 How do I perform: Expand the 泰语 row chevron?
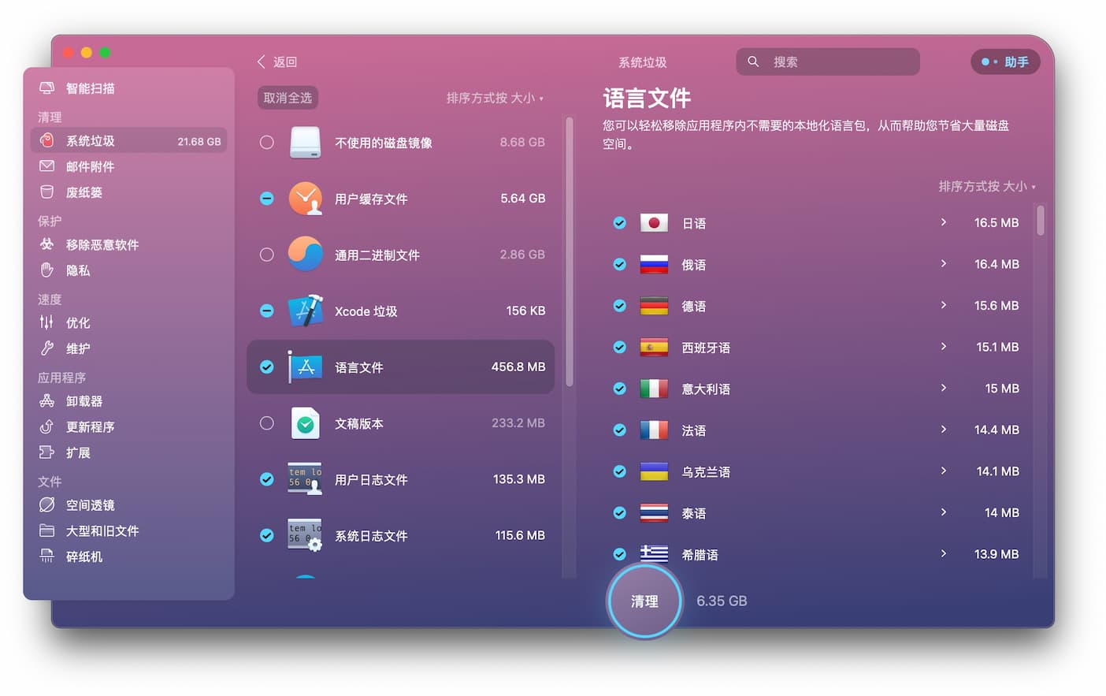click(x=944, y=512)
